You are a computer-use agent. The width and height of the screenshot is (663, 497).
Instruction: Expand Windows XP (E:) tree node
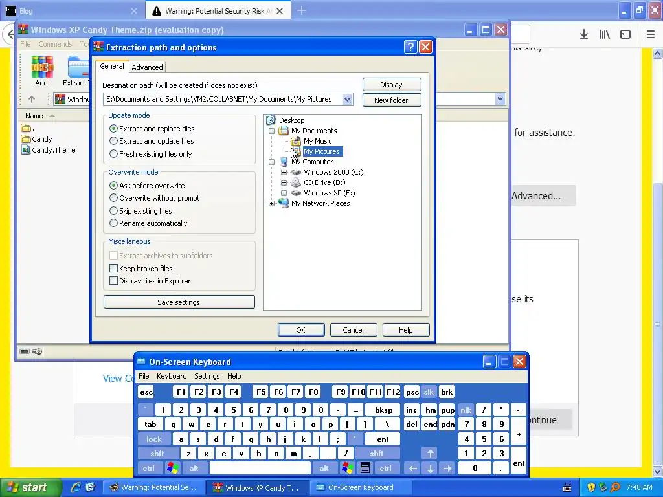(284, 193)
